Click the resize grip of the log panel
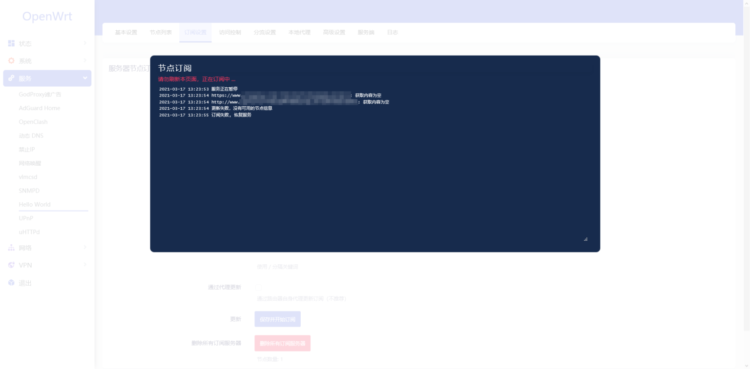The width and height of the screenshot is (750, 369). click(x=585, y=239)
